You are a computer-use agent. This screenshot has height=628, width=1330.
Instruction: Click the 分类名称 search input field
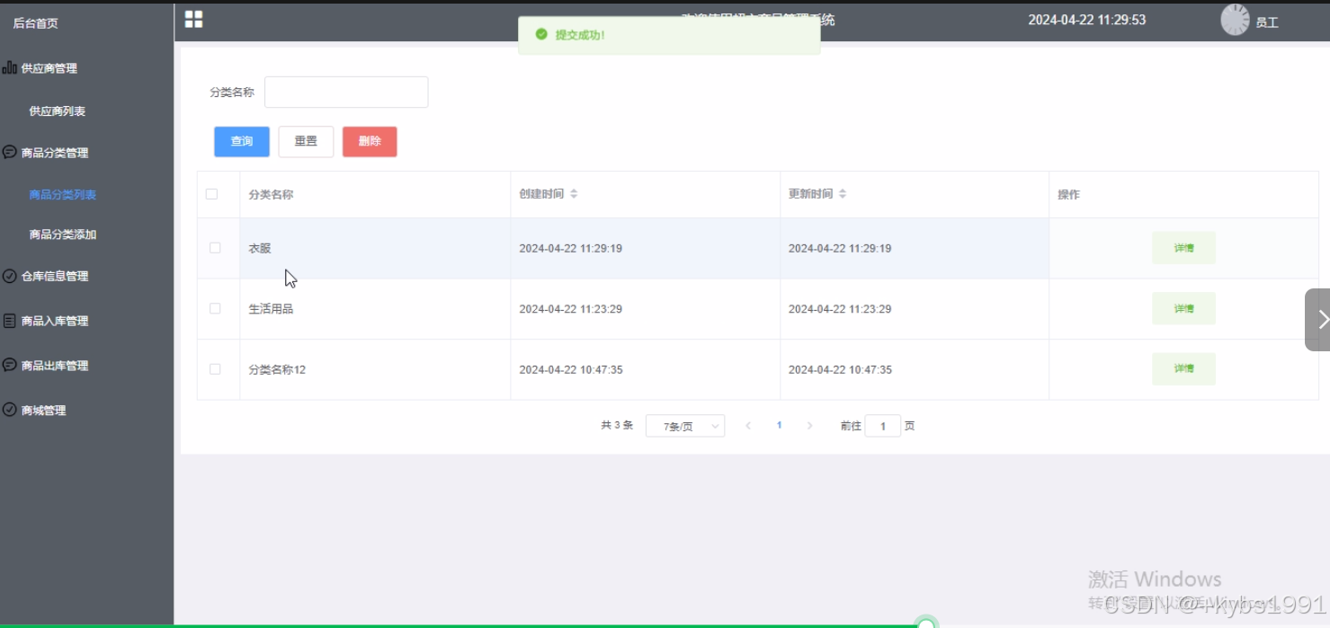(346, 92)
